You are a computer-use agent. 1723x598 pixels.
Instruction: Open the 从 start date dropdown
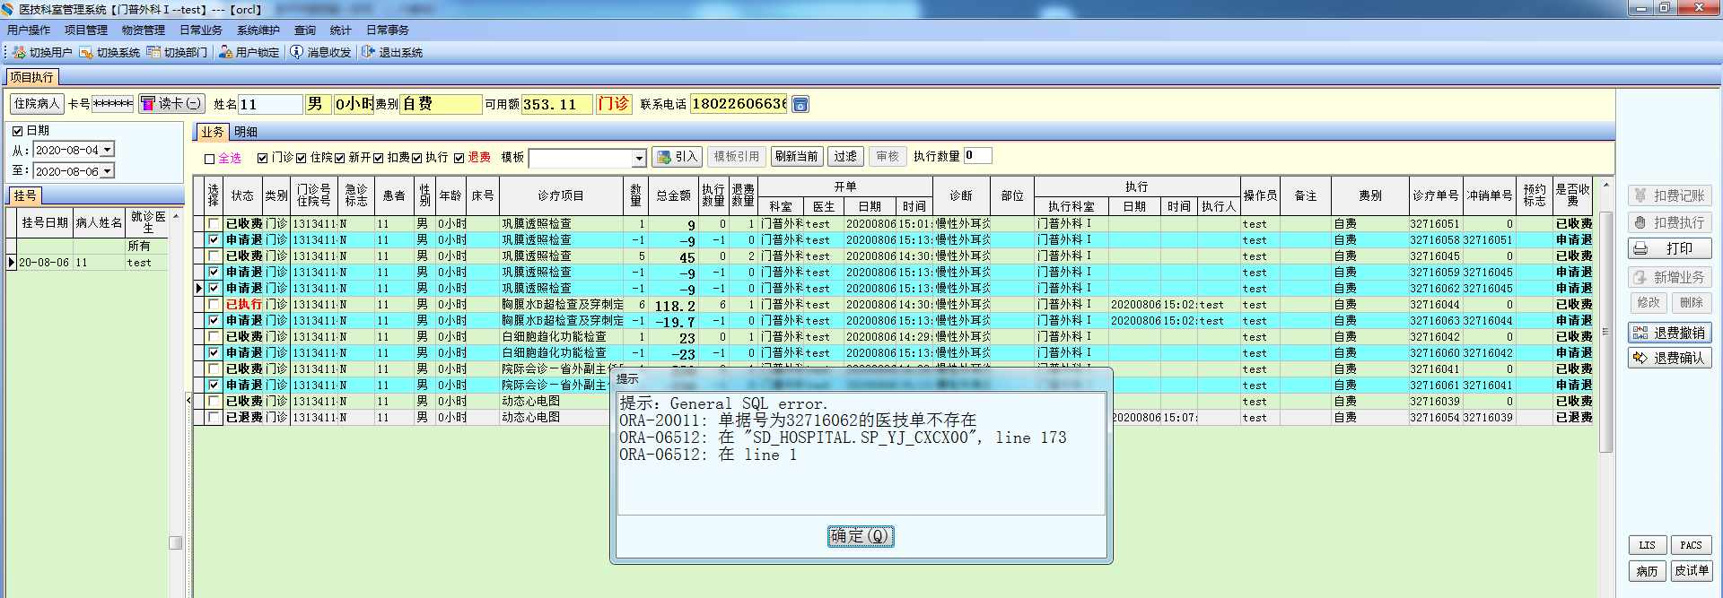click(108, 150)
